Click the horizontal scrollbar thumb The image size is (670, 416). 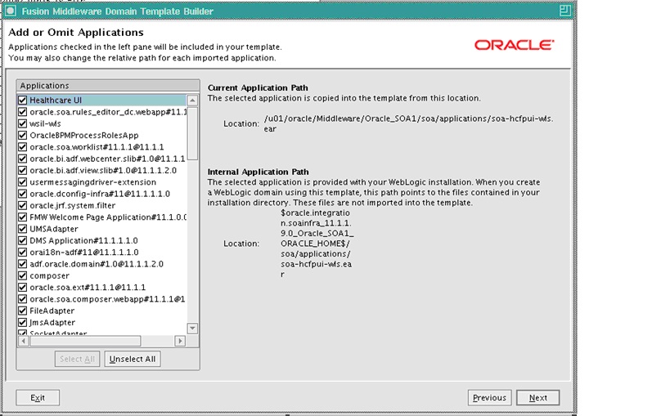[85, 341]
